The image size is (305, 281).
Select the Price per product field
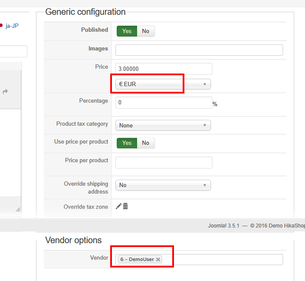pyautogui.click(x=164, y=162)
